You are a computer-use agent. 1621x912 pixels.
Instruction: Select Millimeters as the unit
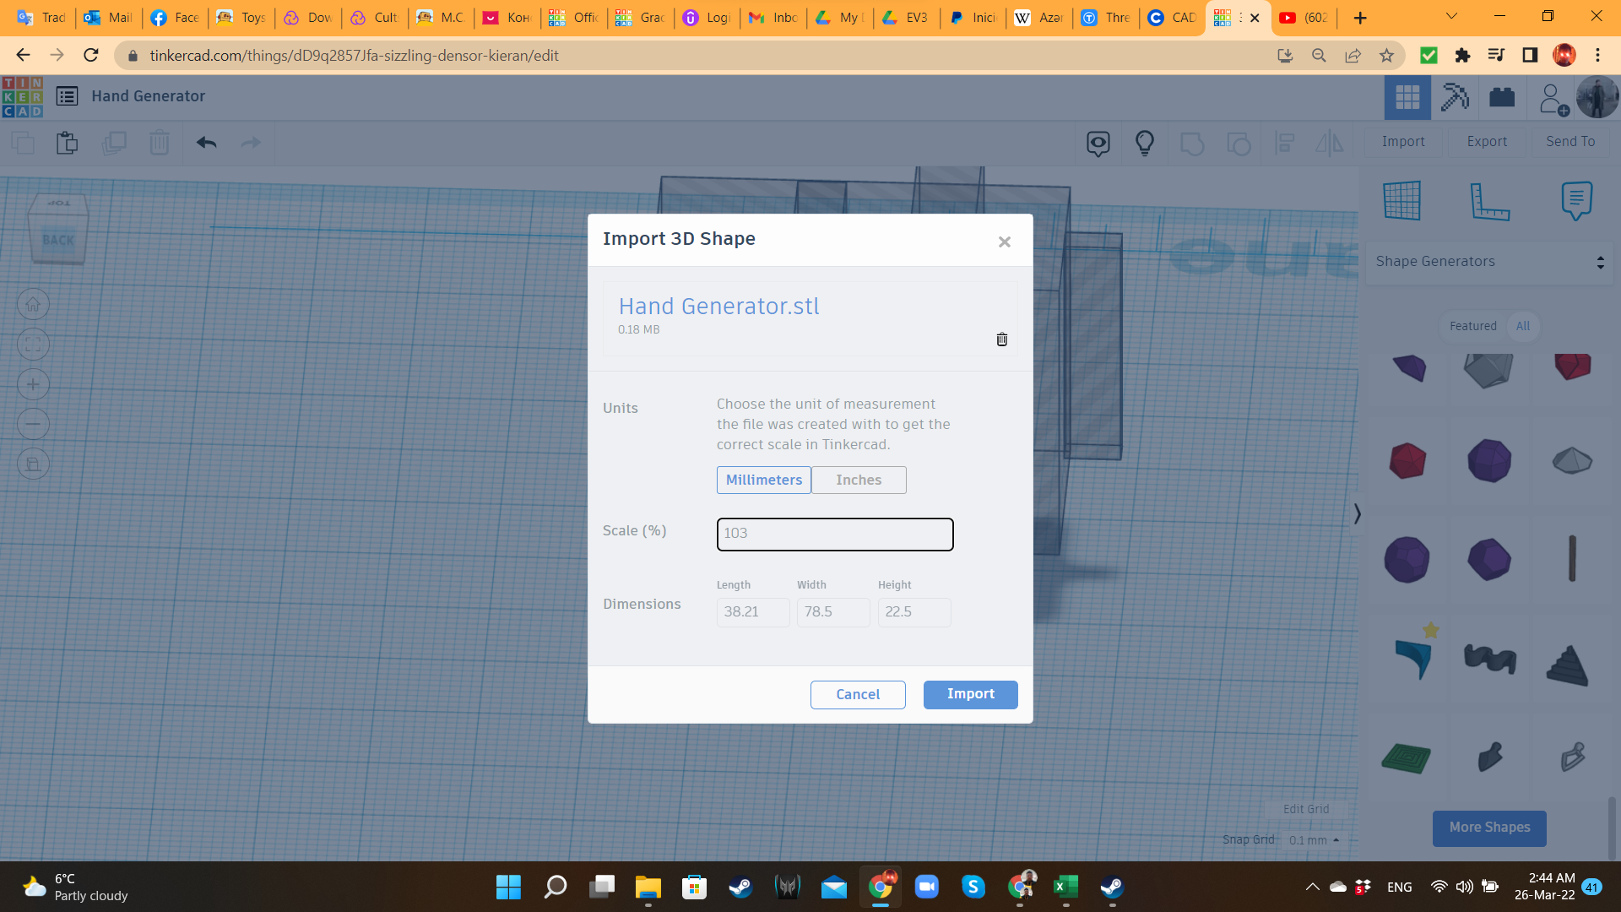(x=763, y=480)
